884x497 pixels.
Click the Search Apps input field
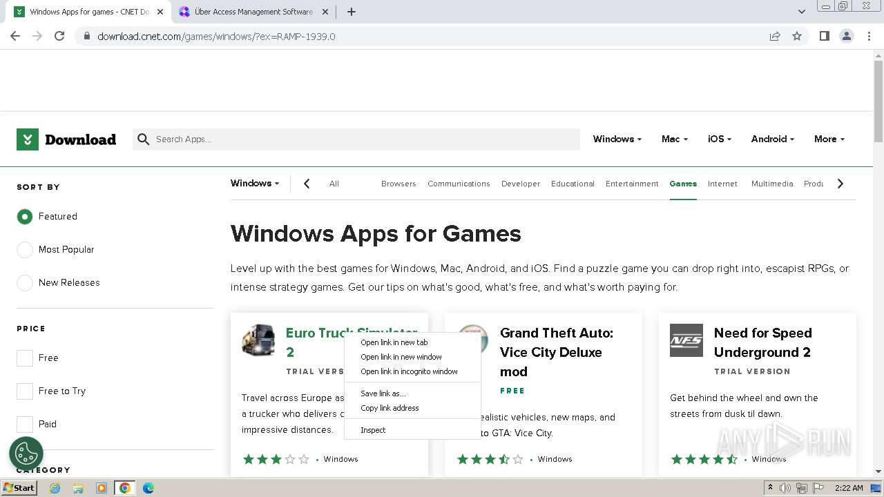356,139
